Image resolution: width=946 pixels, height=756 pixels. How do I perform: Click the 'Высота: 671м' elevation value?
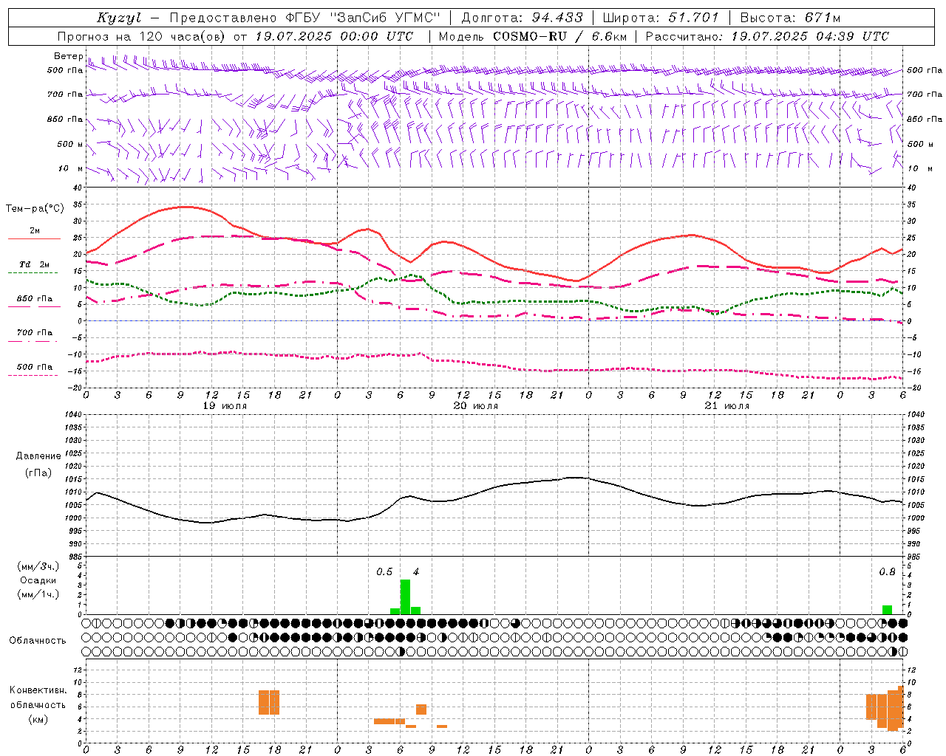coord(790,18)
